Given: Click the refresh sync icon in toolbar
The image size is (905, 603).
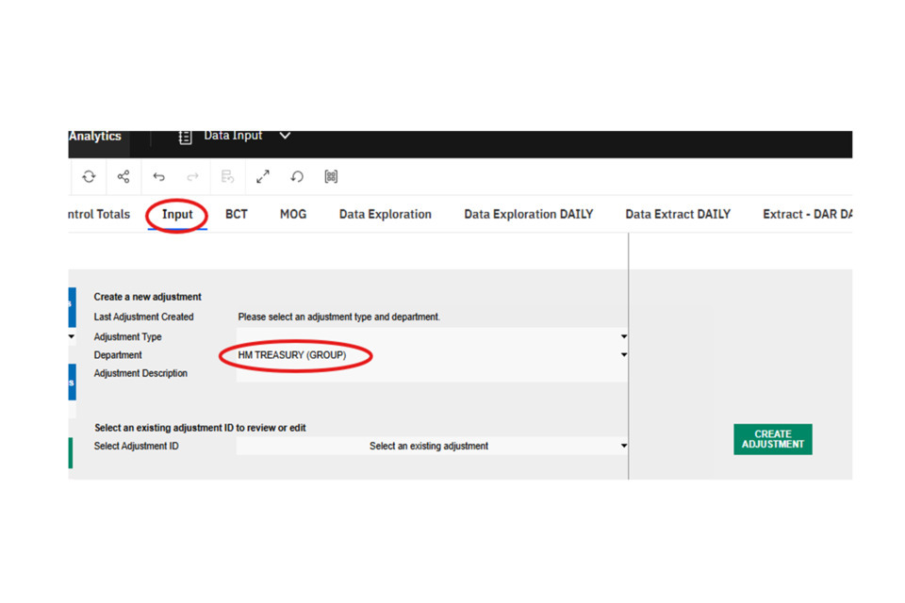Looking at the screenshot, I should click(89, 177).
